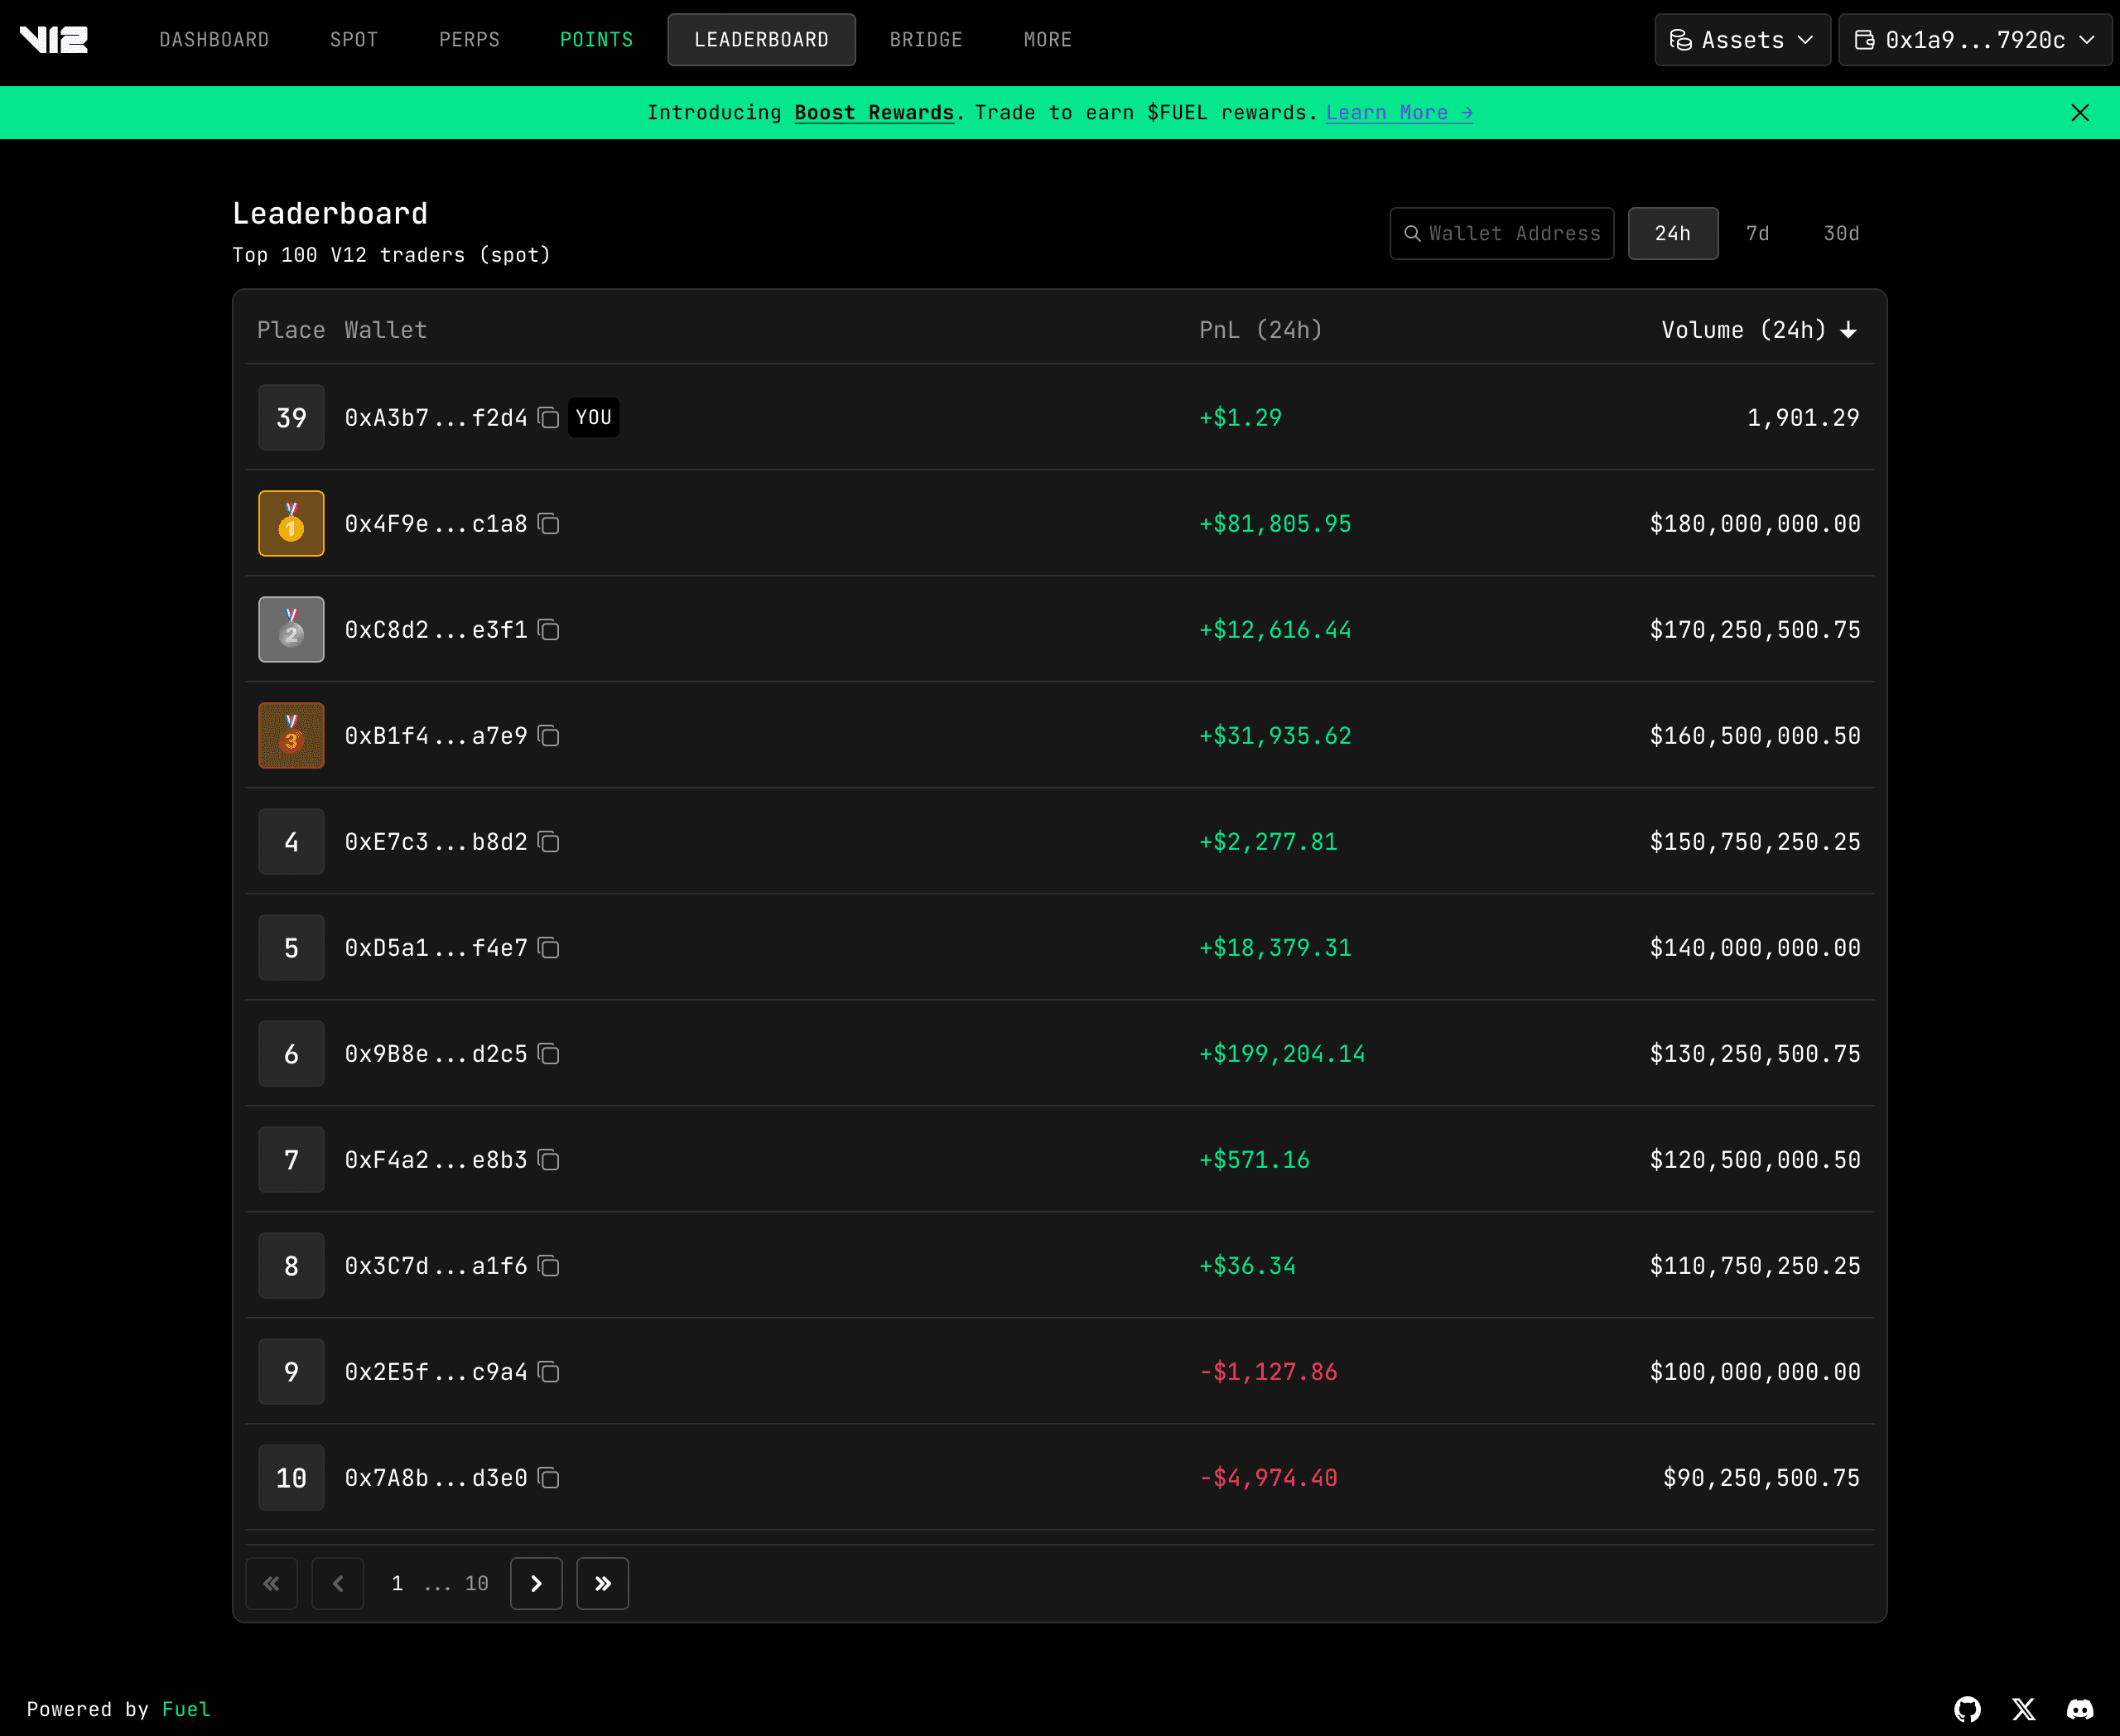Click the silver second place medal
Image resolution: width=2120 pixels, height=1736 pixels.
(x=291, y=629)
